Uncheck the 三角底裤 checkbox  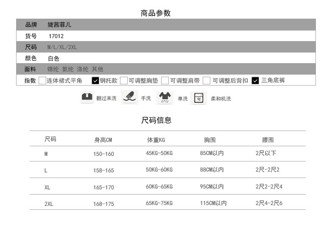point(255,81)
